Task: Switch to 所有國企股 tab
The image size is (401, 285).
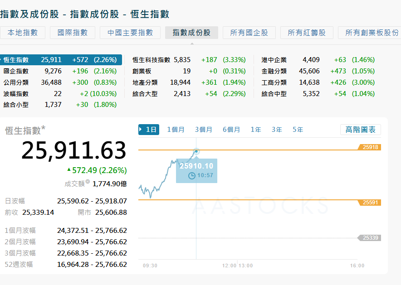Action: (x=249, y=33)
